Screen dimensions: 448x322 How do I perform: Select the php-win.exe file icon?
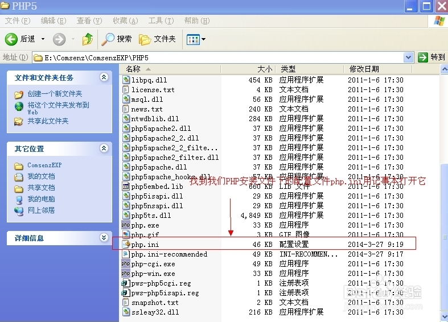click(126, 274)
